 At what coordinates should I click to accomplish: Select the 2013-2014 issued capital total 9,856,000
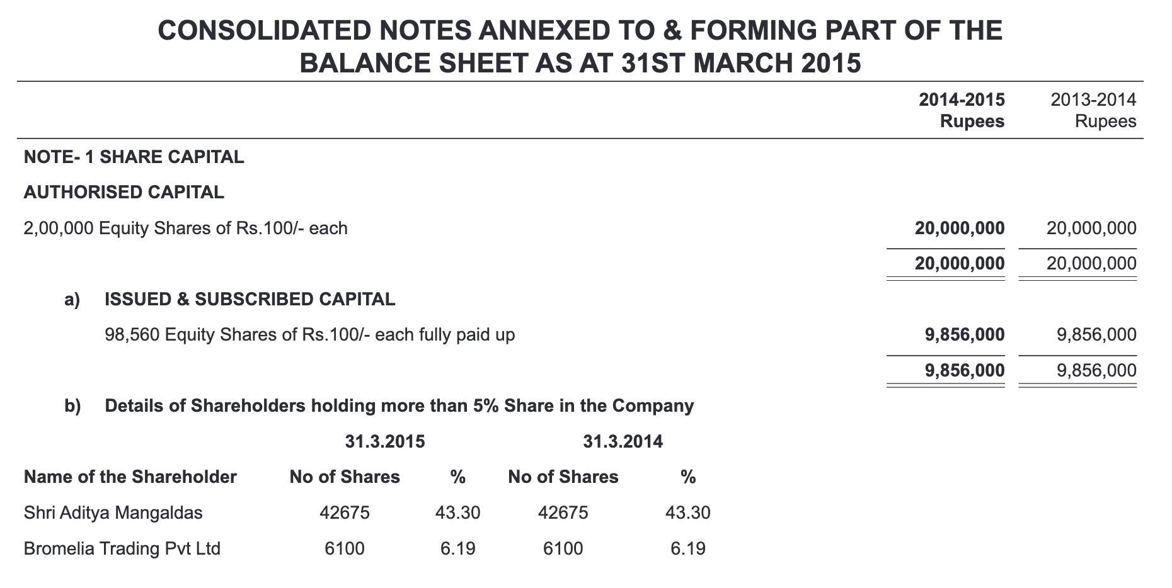(x=1097, y=370)
